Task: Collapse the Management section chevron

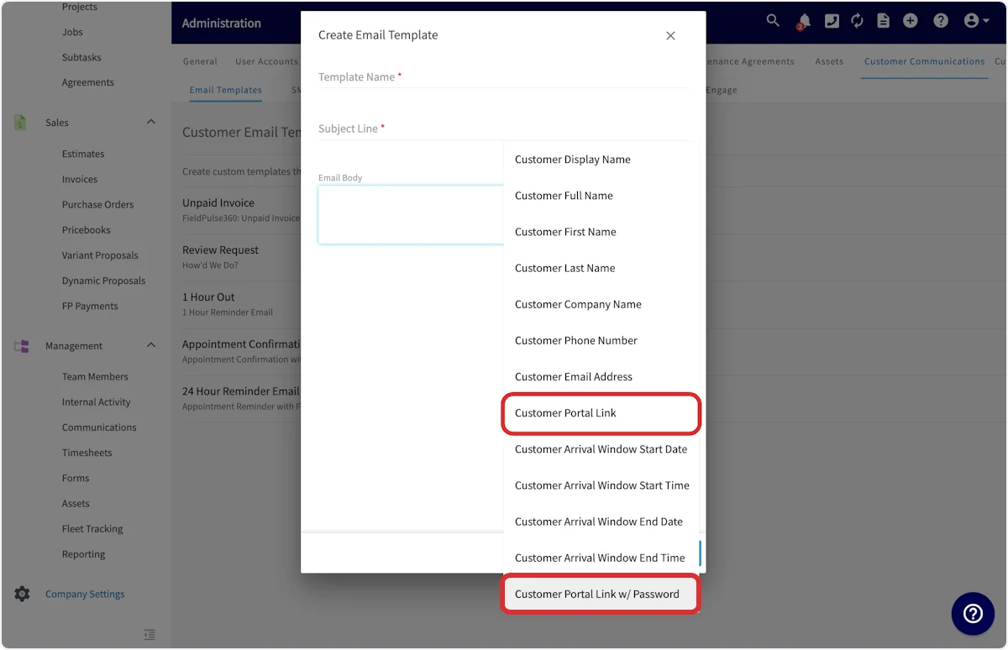Action: pyautogui.click(x=151, y=345)
